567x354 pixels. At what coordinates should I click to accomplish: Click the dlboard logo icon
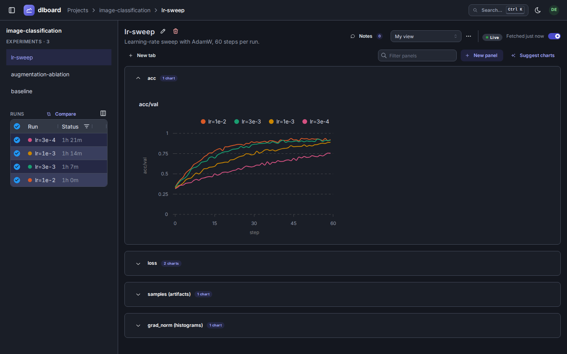coord(29,10)
